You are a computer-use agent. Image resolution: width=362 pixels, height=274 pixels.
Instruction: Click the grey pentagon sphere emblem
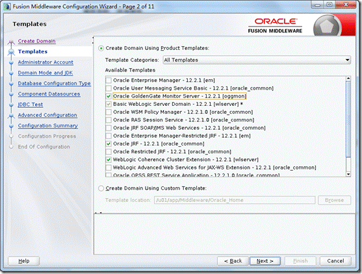pyautogui.click(x=326, y=27)
